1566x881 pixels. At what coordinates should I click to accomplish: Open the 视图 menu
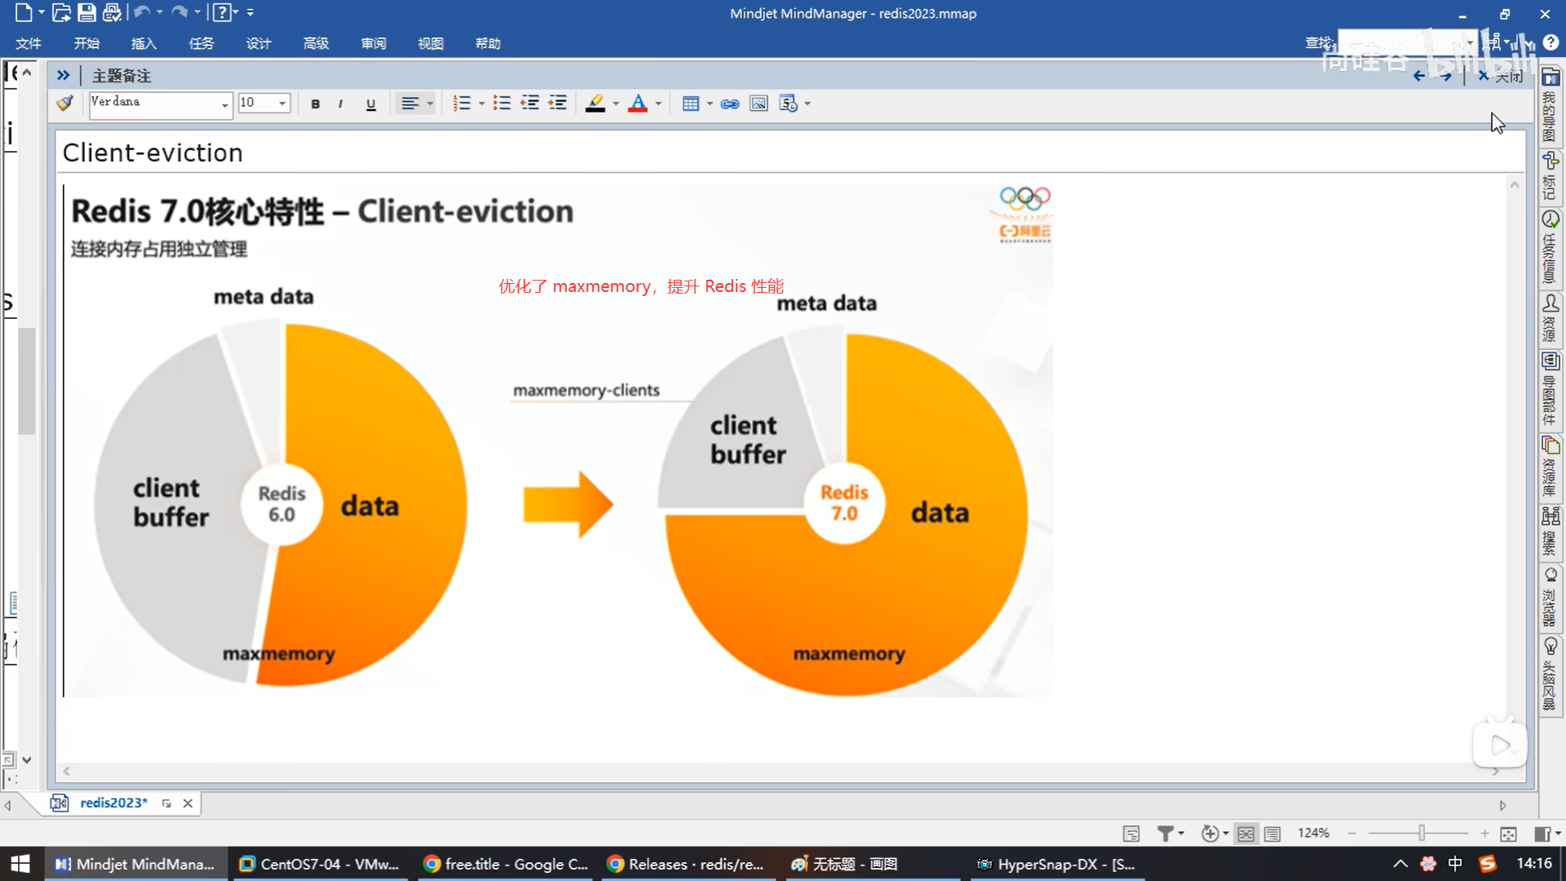(431, 43)
